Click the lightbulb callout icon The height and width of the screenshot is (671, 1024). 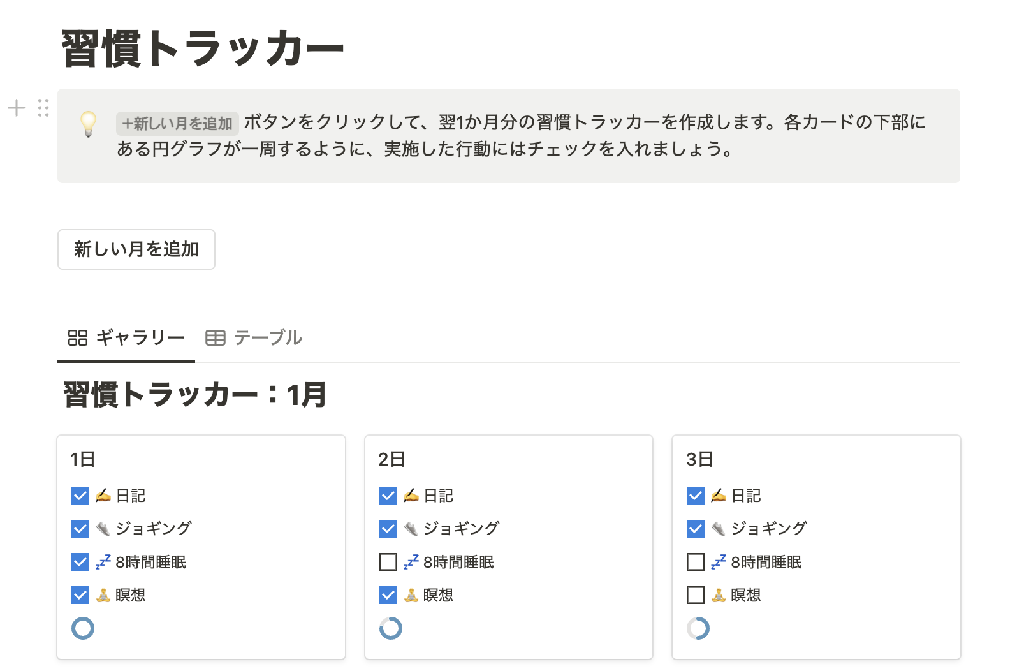click(89, 124)
